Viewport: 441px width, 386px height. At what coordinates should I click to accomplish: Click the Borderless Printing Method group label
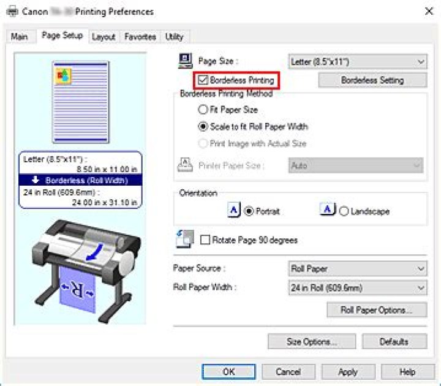(x=227, y=93)
